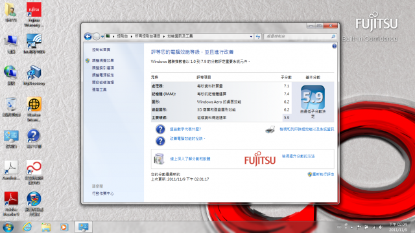415x233 pixels.
Task: Click Windows Aero graphics row
Action: (221, 102)
